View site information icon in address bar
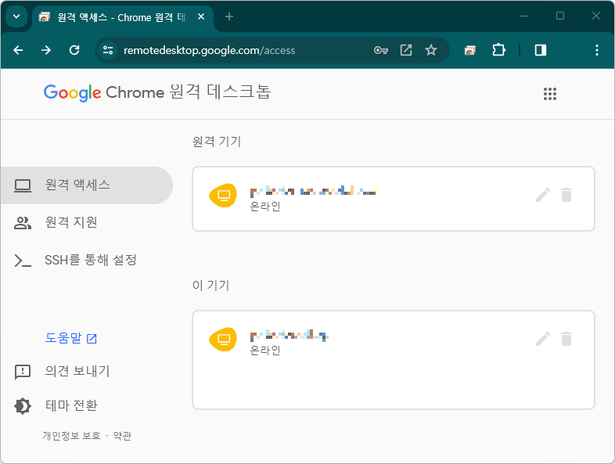 pos(108,50)
